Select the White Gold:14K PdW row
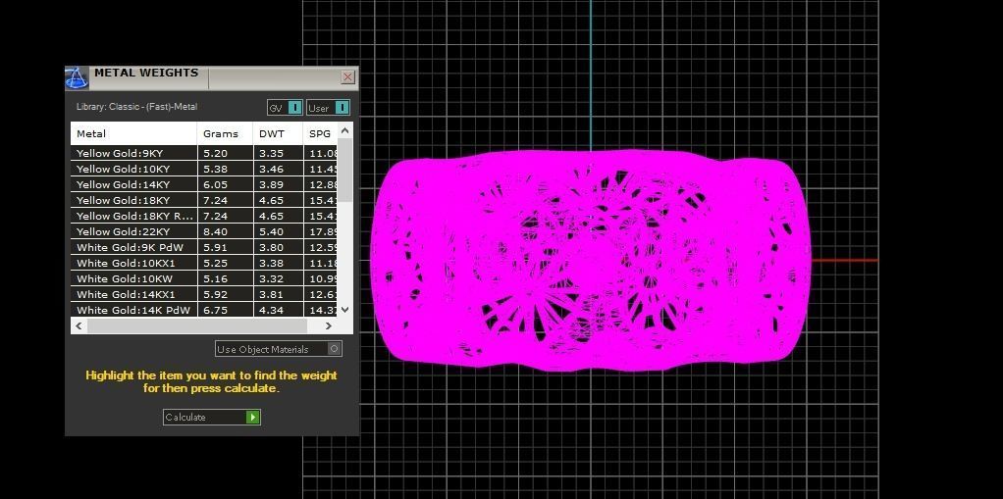This screenshot has height=499, width=1003. (x=204, y=309)
